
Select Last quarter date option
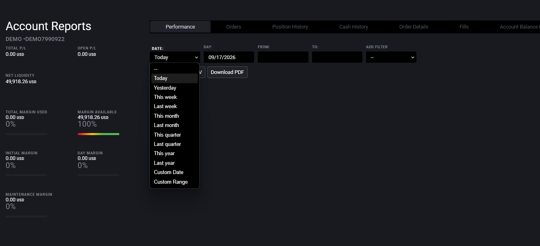(x=174, y=144)
